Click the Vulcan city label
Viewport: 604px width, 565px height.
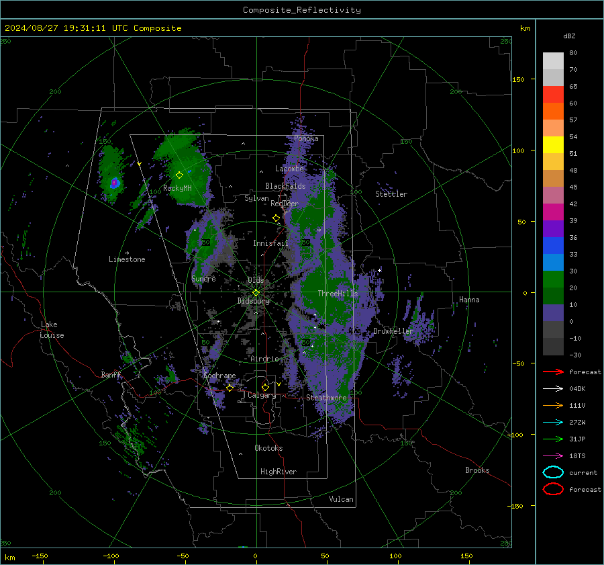click(342, 499)
